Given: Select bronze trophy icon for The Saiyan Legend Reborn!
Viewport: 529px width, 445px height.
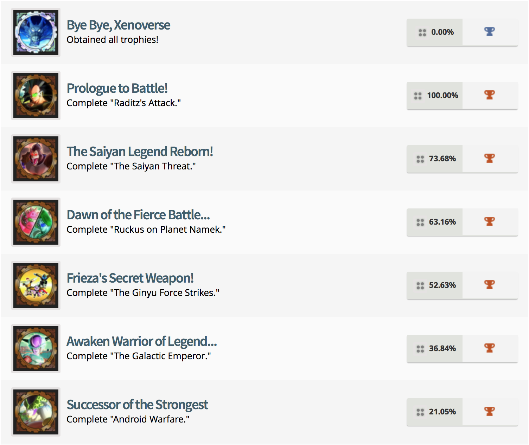Looking at the screenshot, I should click(489, 159).
